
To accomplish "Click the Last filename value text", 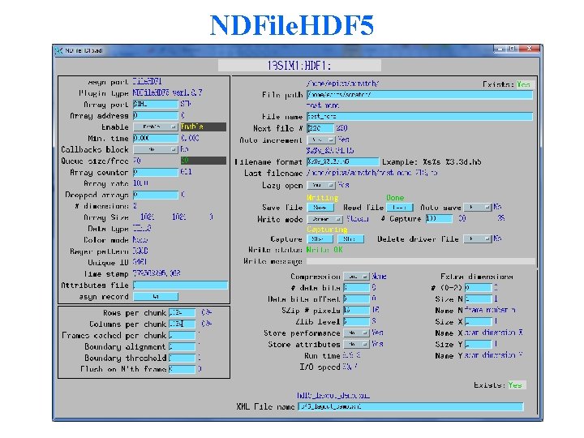I will pyautogui.click(x=371, y=173).
